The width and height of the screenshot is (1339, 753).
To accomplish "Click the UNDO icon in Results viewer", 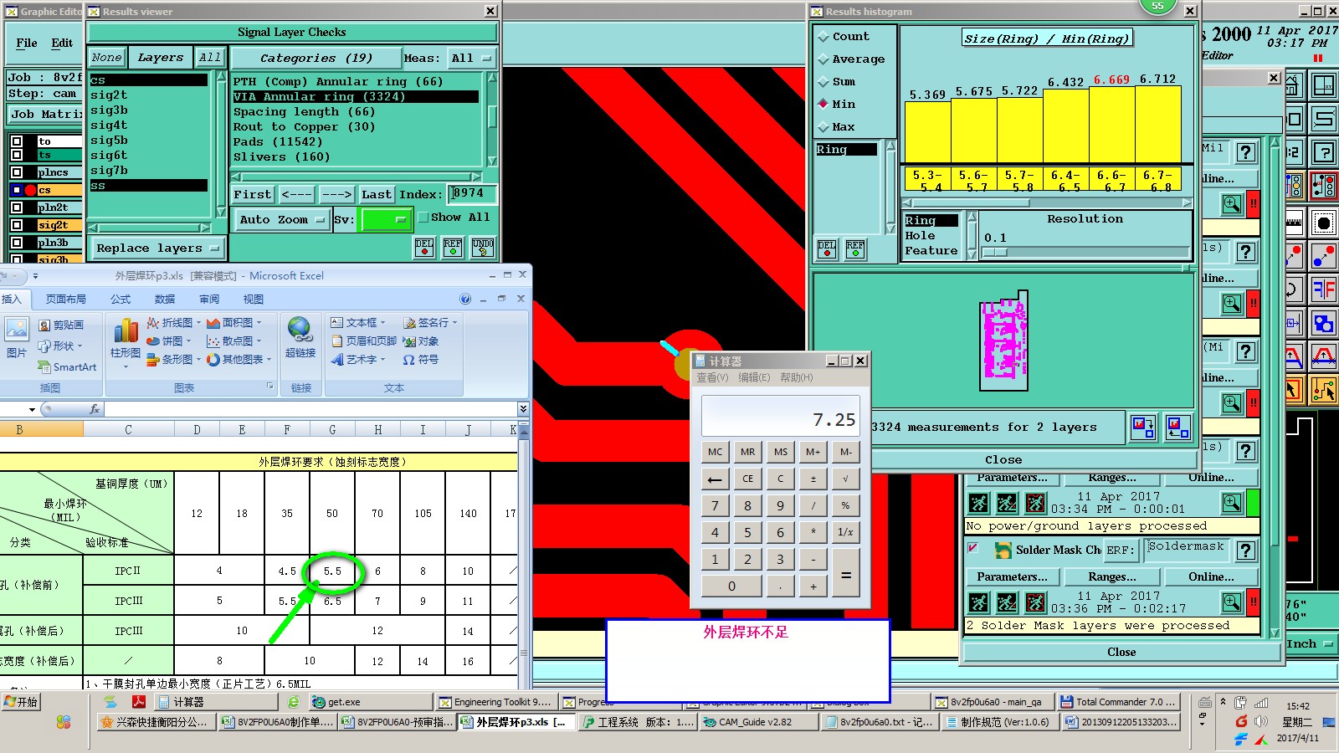I will 483,247.
